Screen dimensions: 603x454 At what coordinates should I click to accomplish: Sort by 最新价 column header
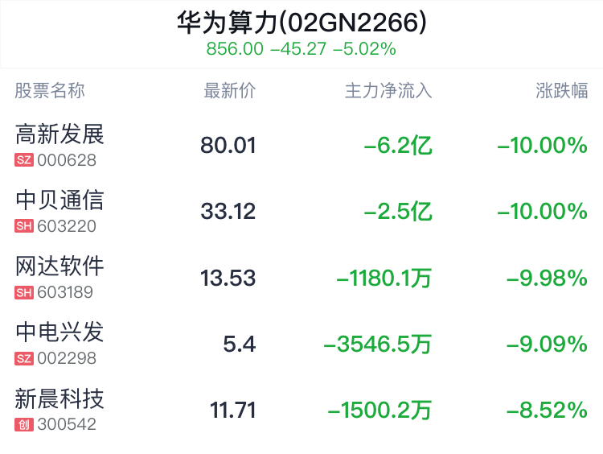click(229, 90)
